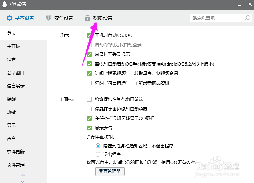Viewport: 254px width, 183px height.
Task: Click the 主面板: section label
Action: pos(66,100)
